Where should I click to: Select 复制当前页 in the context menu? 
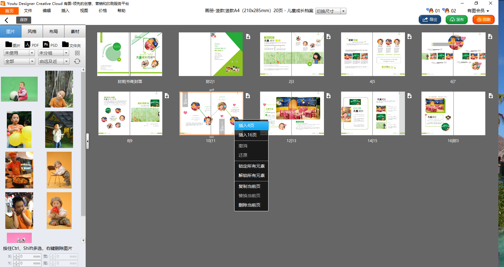pos(249,186)
